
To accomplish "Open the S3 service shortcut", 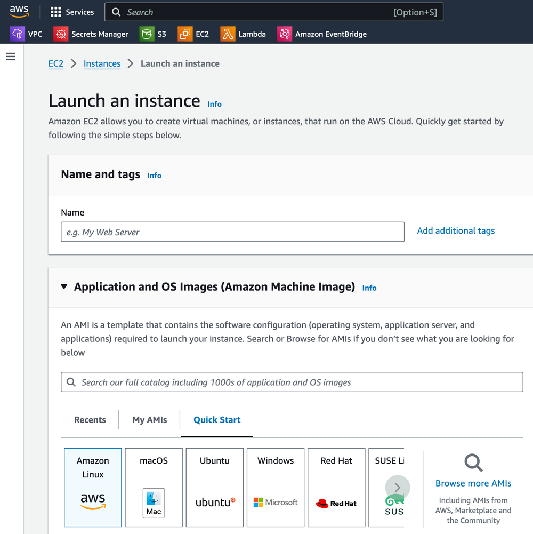I will [154, 34].
